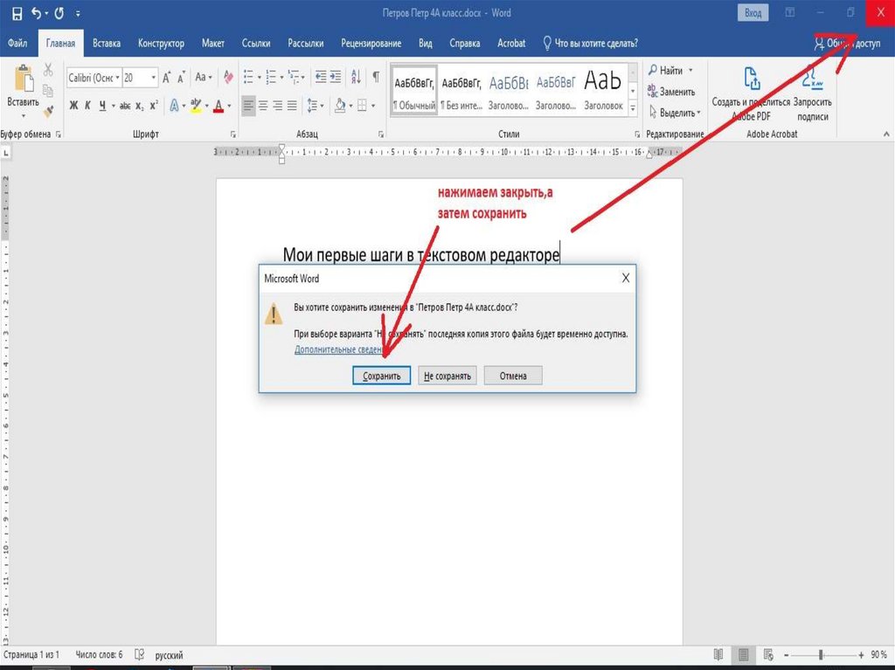Align text left

click(x=248, y=106)
